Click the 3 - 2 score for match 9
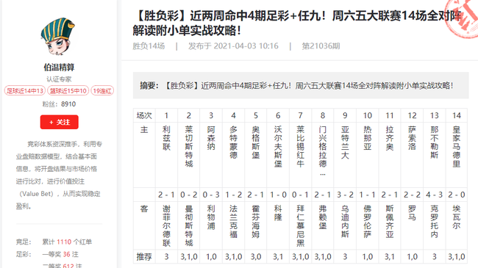Image resolution: width=478 pixels, height=268 pixels. [345, 195]
